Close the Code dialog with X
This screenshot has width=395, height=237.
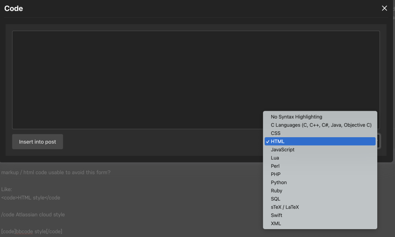click(384, 8)
